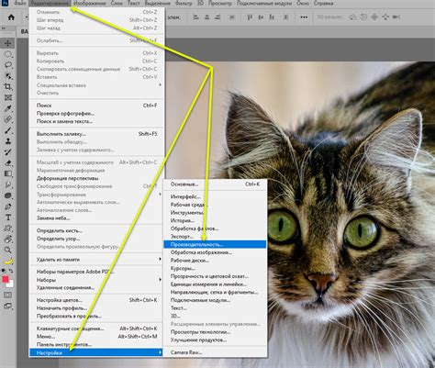This screenshot has width=435, height=368.
Task: Expand the Специальная вставка submenu arrow
Action: tap(160, 84)
